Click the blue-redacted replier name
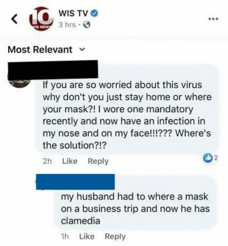 click(75, 182)
